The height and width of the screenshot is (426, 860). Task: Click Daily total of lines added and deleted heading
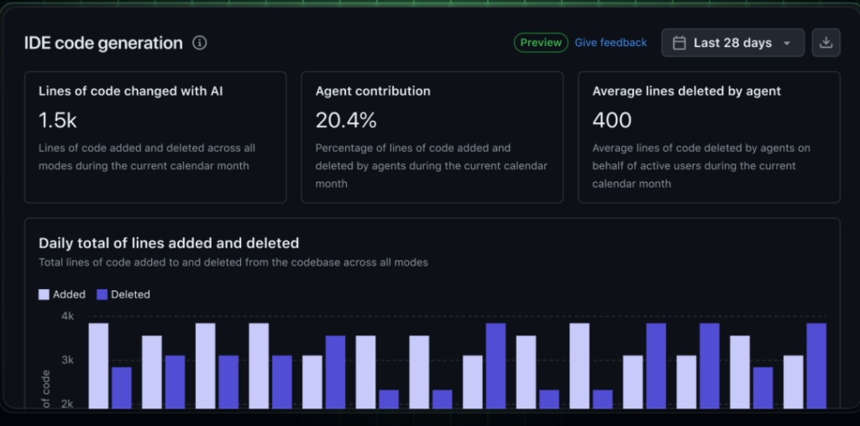click(x=169, y=243)
